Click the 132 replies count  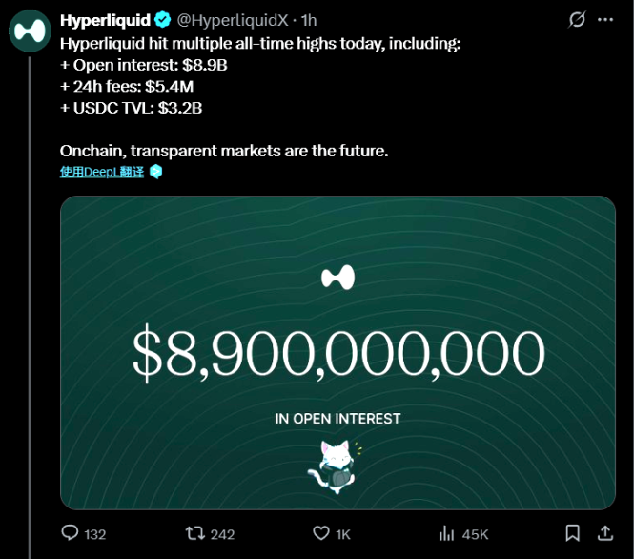click(x=95, y=534)
